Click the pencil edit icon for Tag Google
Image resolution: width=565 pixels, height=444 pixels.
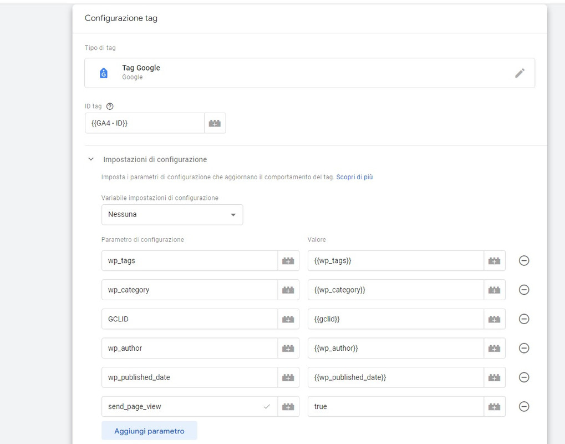(520, 73)
